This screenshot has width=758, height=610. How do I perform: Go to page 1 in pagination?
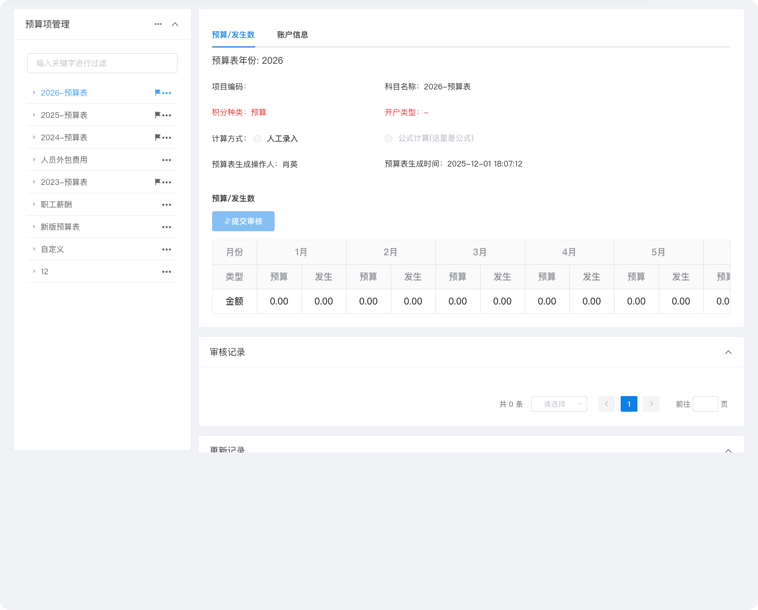click(629, 404)
